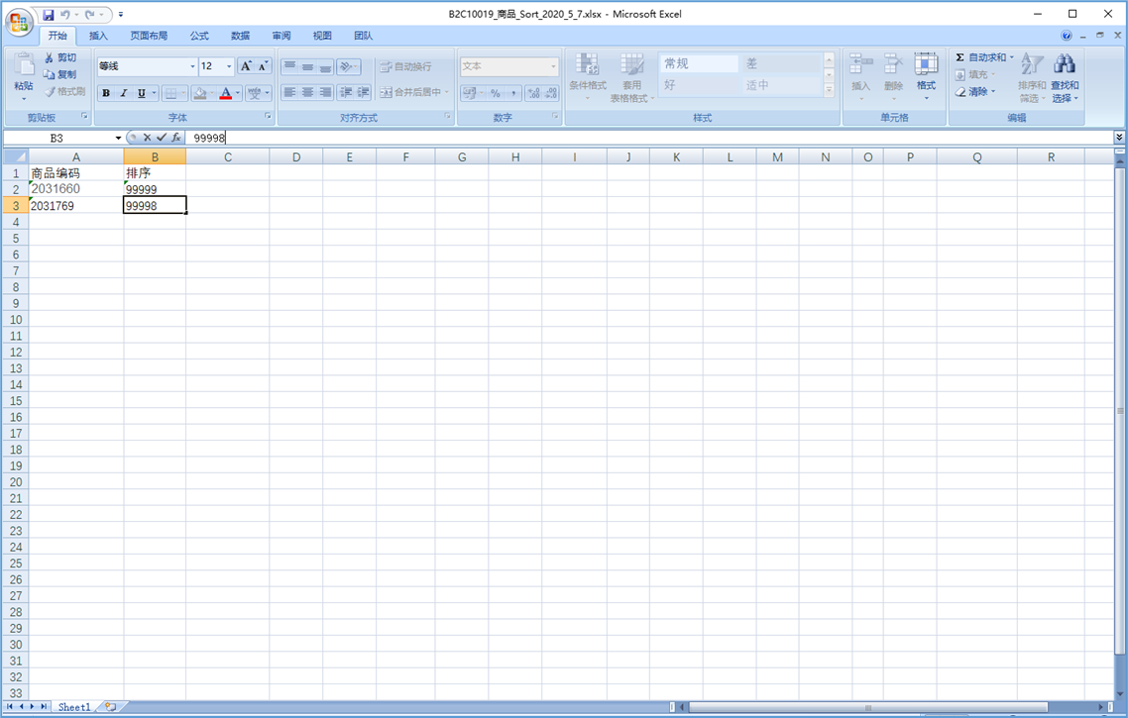Viewport: 1128px width, 718px height.
Task: Click the Undo arrow in quick access toolbar
Action: pyautogui.click(x=64, y=15)
